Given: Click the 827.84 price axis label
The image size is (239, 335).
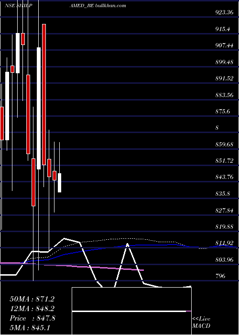Looking at the screenshot, I should click(x=224, y=211).
